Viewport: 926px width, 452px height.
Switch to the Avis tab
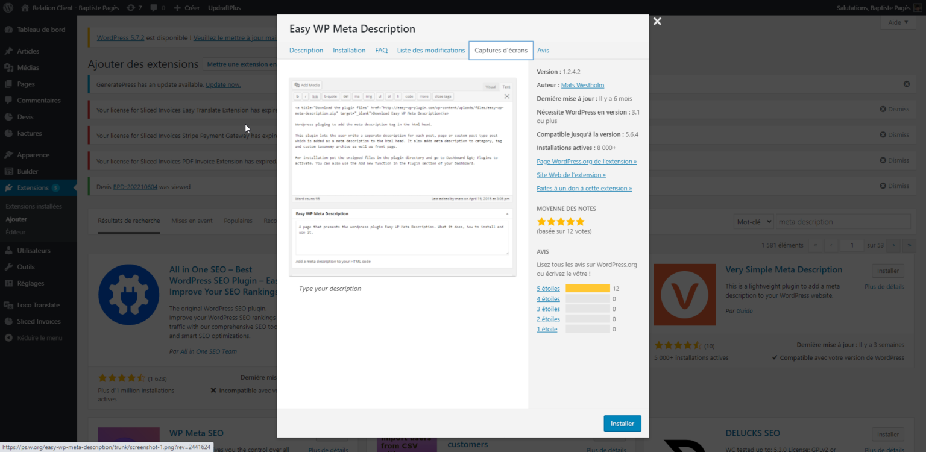click(x=543, y=50)
